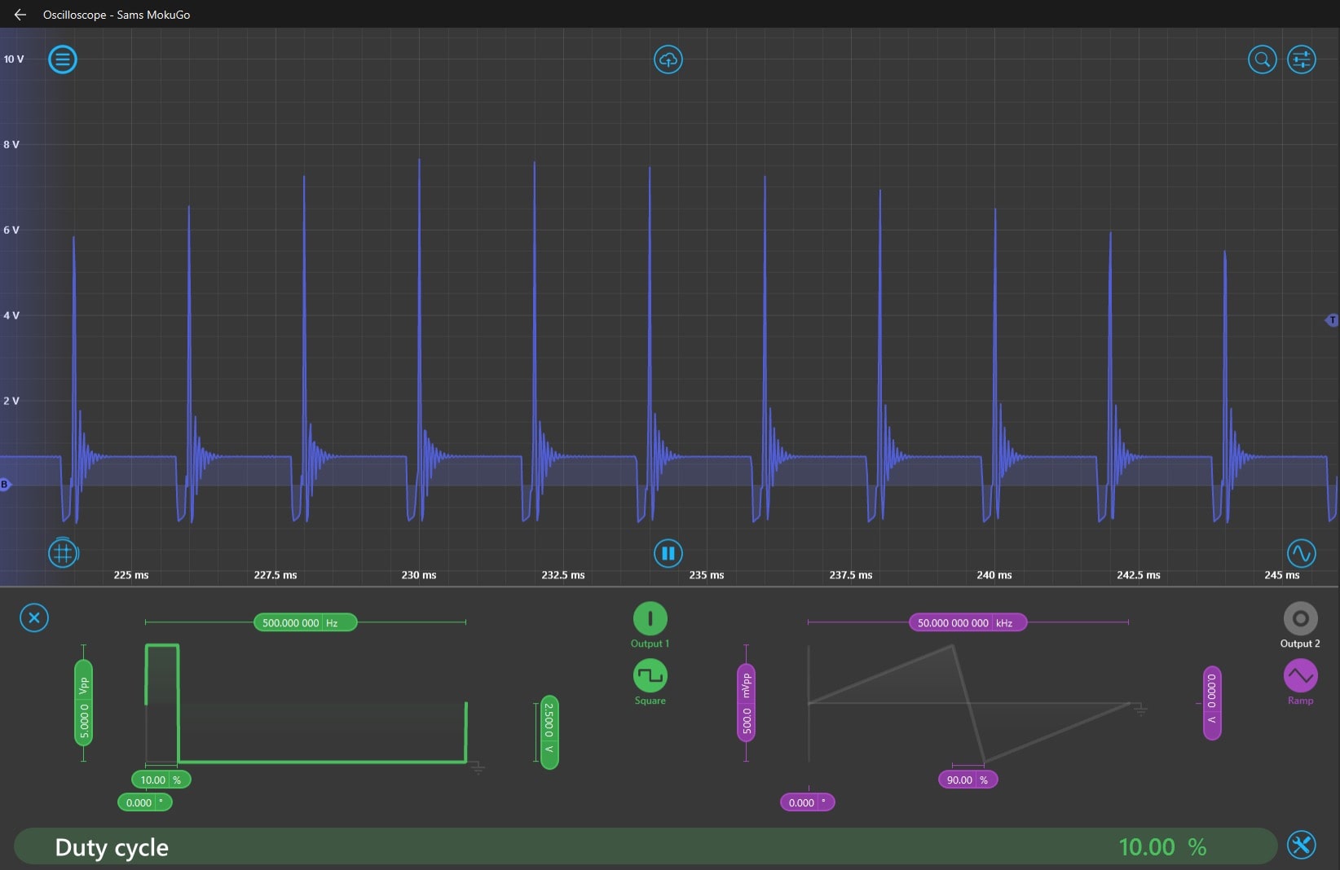The image size is (1340, 870).
Task: Change Output 1 Square waveform type
Action: 650,676
